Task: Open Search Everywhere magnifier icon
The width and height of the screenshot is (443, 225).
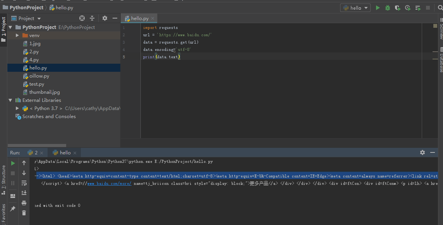Action: point(440,8)
